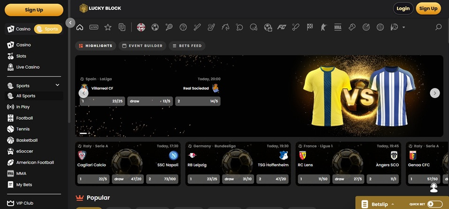Select the basketball sport icon in toolbar
449x209 pixels.
[183, 27]
